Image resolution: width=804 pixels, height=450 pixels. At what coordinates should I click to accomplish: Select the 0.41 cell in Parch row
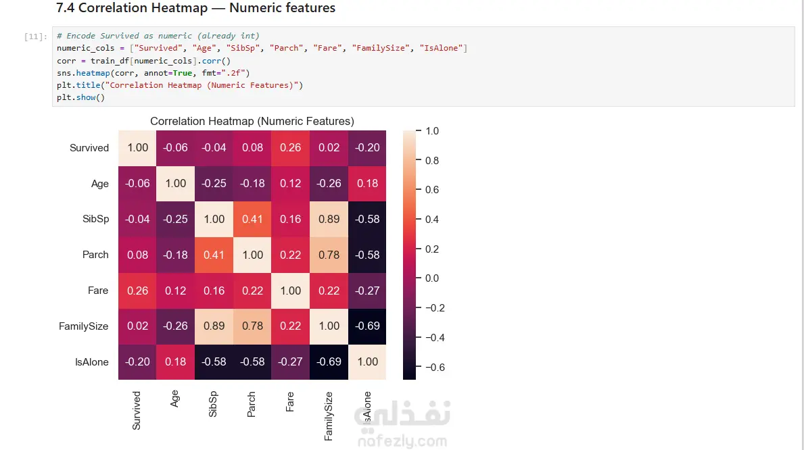[x=214, y=255]
